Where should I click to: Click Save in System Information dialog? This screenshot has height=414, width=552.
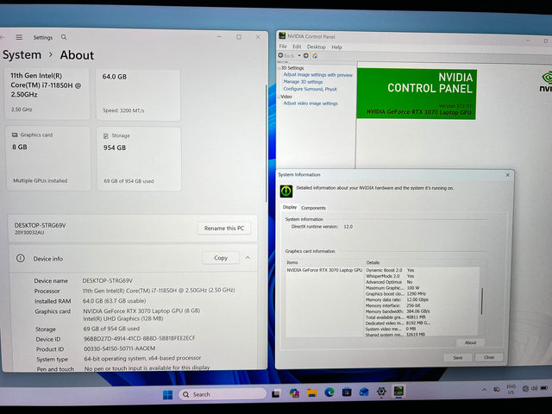[458, 357]
